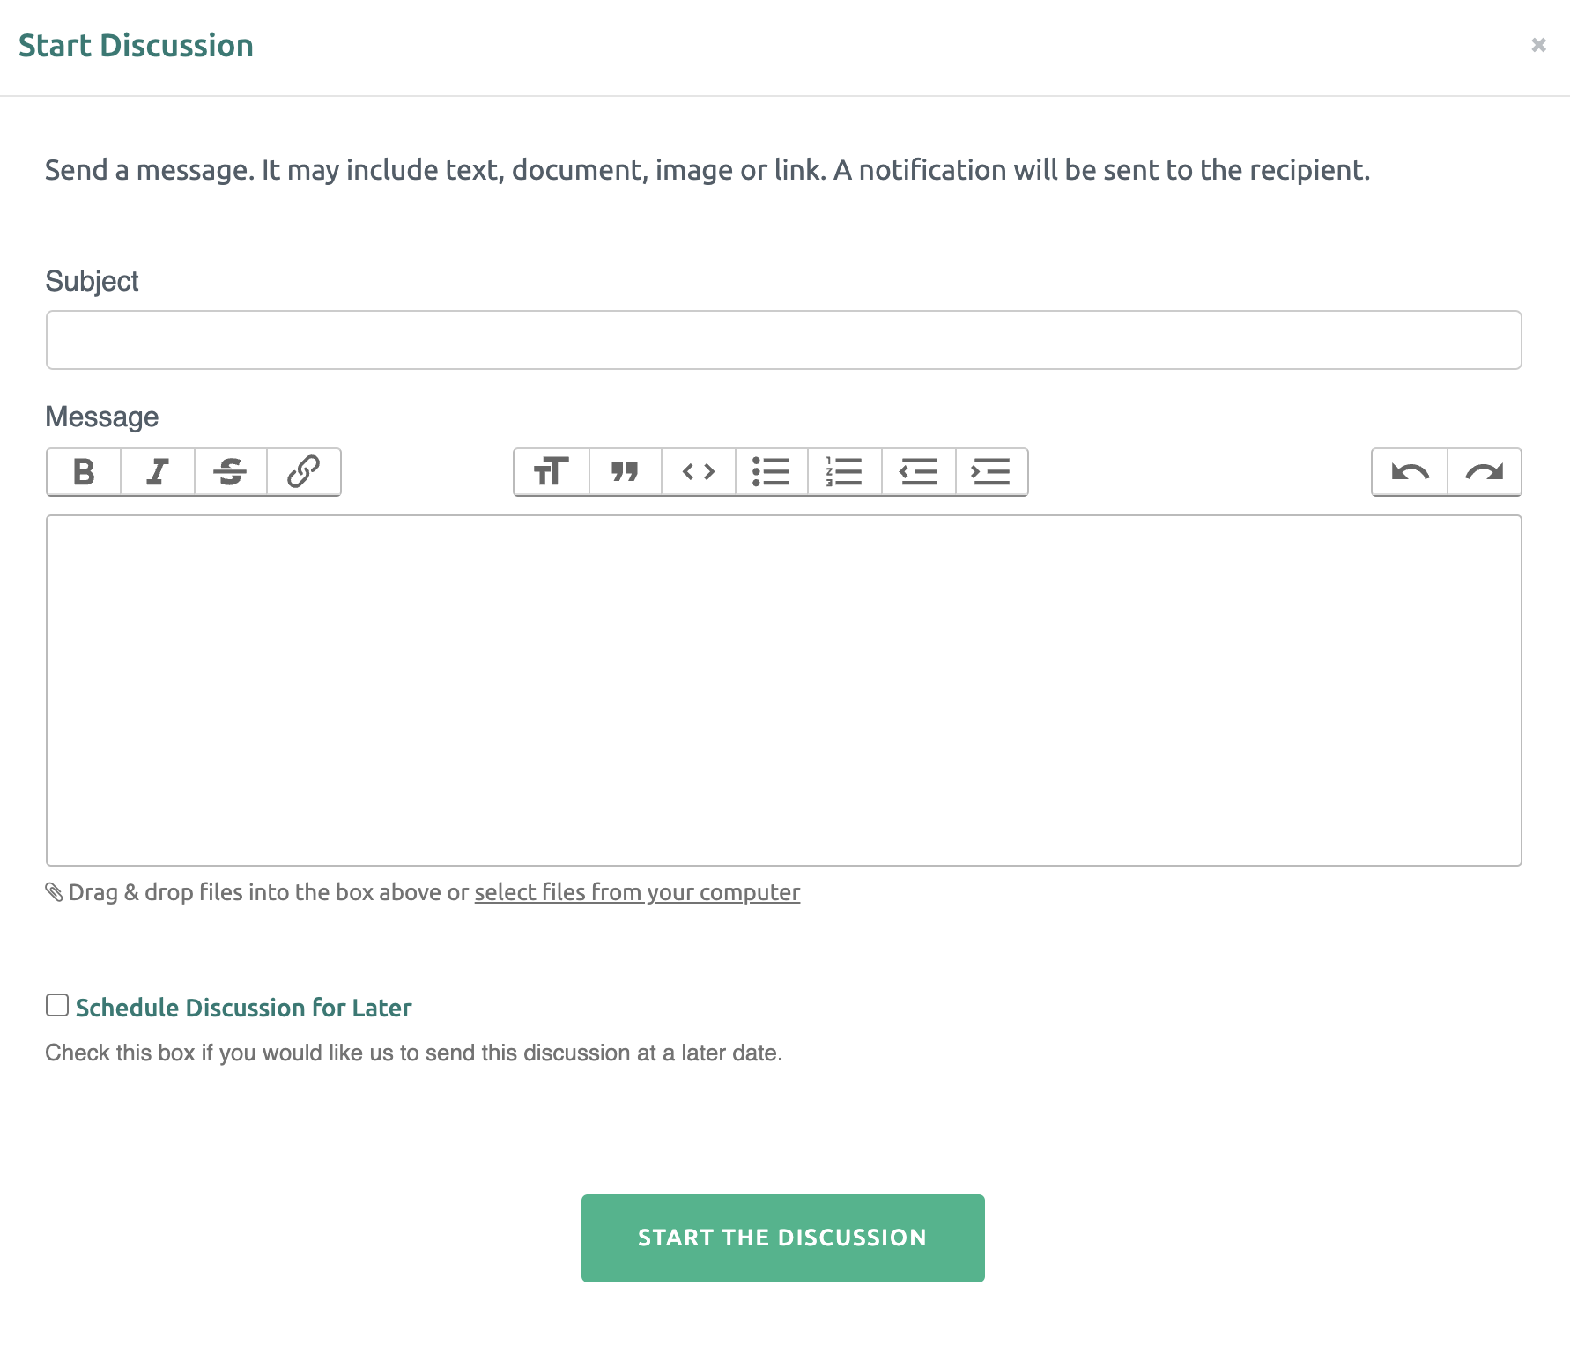Close the Start Discussion dialog

click(x=1538, y=45)
